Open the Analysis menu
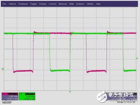Viewport: 140px width, 105px height. 80,4
